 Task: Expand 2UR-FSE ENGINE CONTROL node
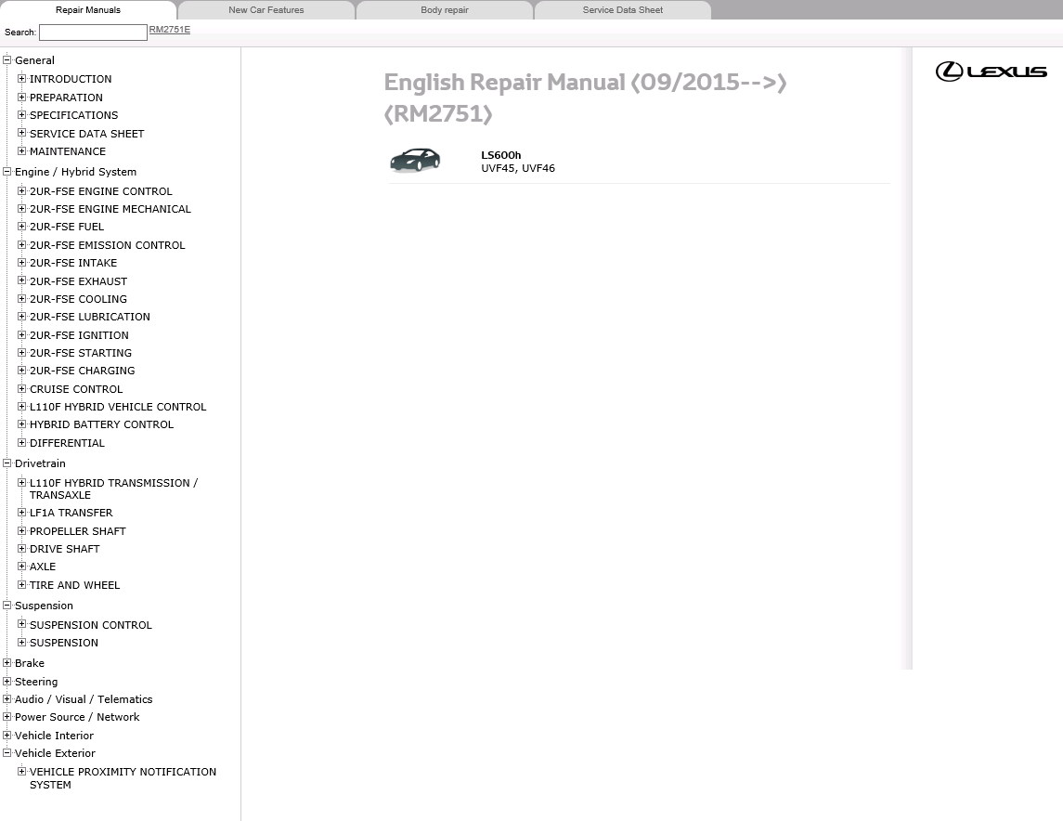point(21,190)
